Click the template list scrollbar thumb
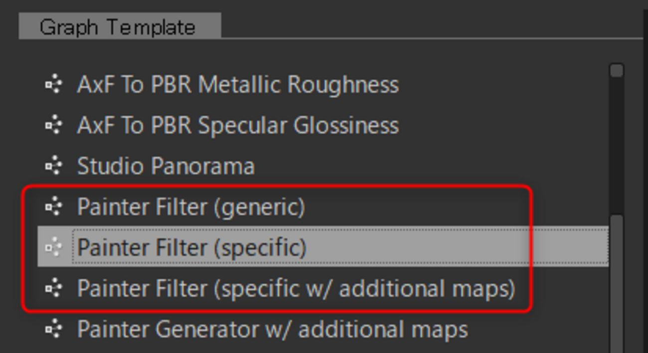The image size is (648, 353). click(x=617, y=284)
